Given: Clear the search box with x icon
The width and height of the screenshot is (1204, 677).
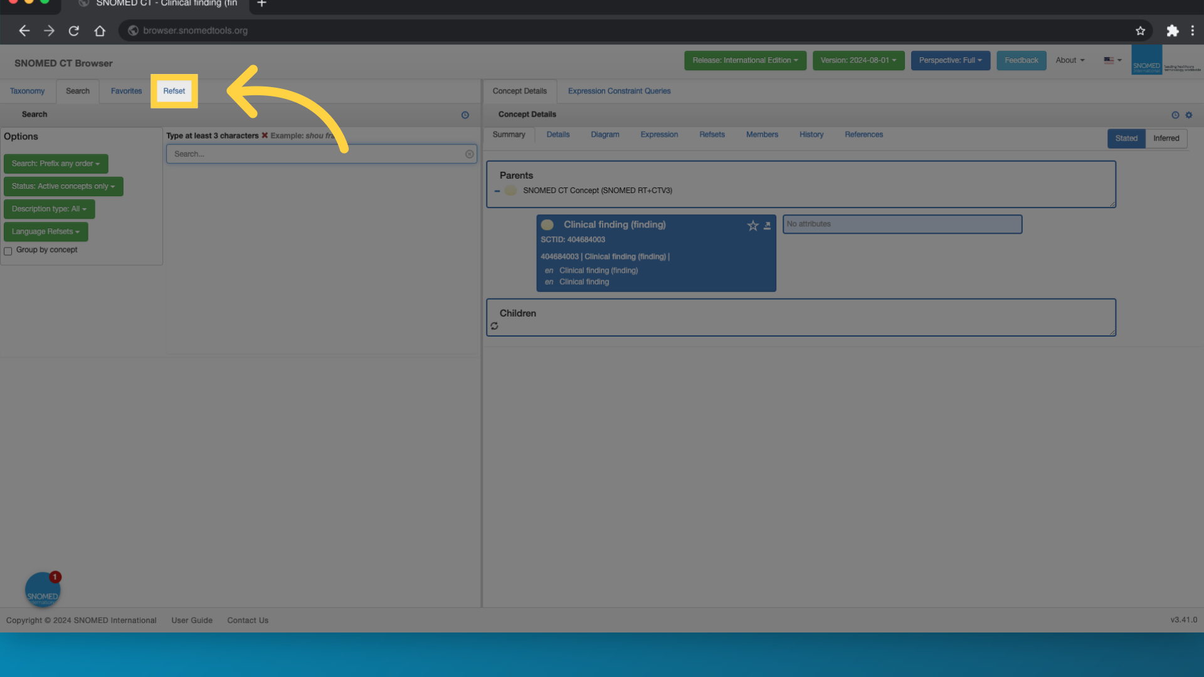Looking at the screenshot, I should pyautogui.click(x=469, y=154).
